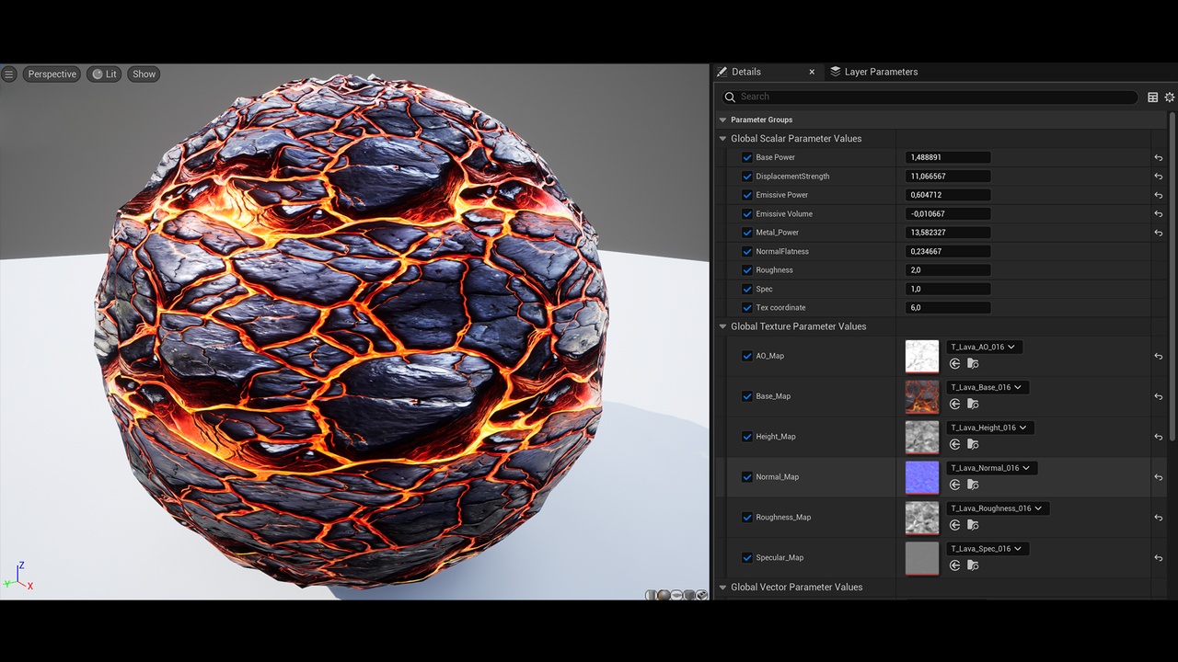Open the T_Lava_Base_016 texture dropdown
This screenshot has height=662, width=1178.
[987, 387]
